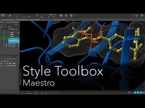Toggle checkbox for 3028 protein in hierarchy
This screenshot has width=145, height=108.
point(1,66)
